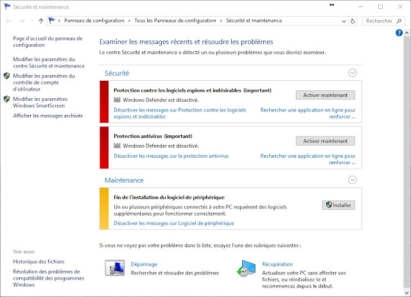Click Désactiver les messages sur Logiciel de périphérique
411x297 pixels.
coord(174,223)
